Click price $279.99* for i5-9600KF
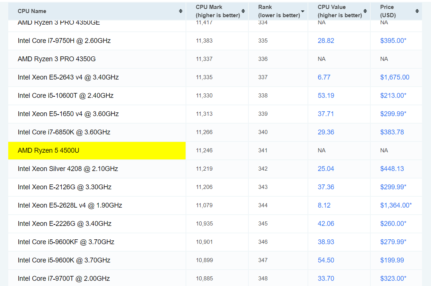 click(393, 242)
